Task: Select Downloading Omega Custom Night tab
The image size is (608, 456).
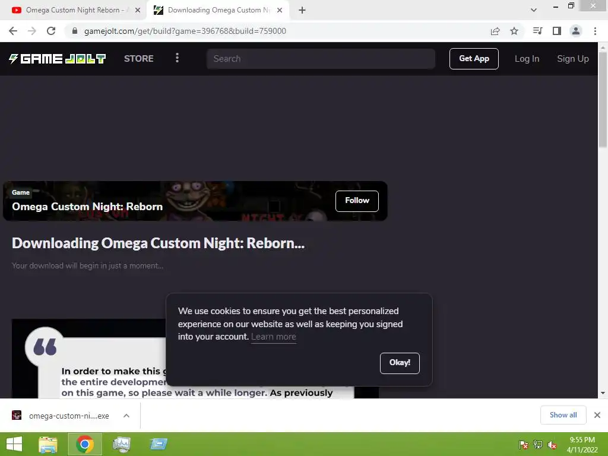Action: (218, 10)
